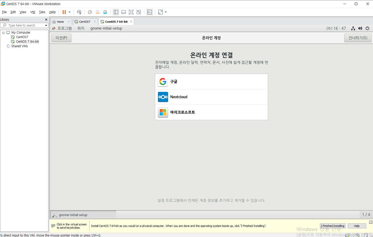Close the CentOS 7 64-bit tab

pyautogui.click(x=131, y=21)
